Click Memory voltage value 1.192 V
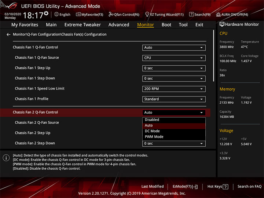This screenshot has width=264, height=198. [x=246, y=103]
